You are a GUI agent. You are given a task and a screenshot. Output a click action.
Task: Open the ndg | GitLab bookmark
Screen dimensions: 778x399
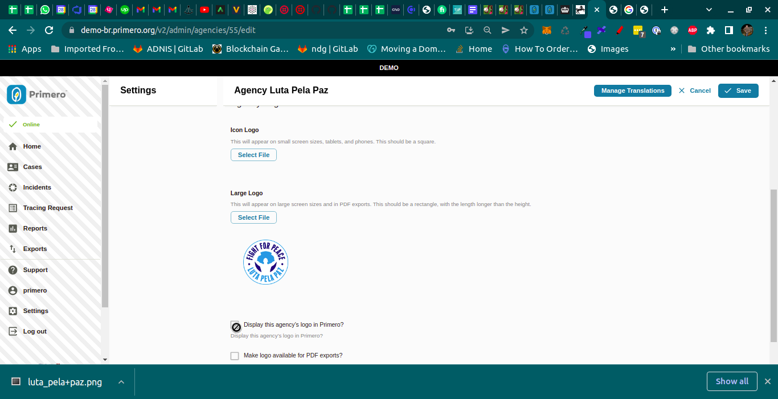(328, 49)
